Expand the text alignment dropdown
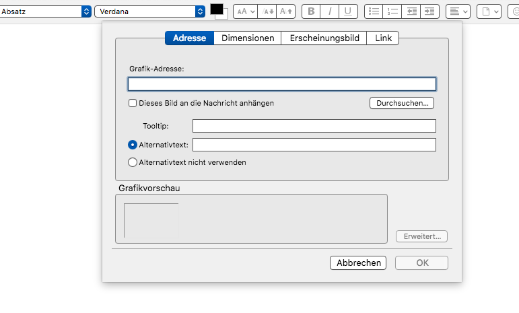The image size is (519, 313). [x=458, y=11]
